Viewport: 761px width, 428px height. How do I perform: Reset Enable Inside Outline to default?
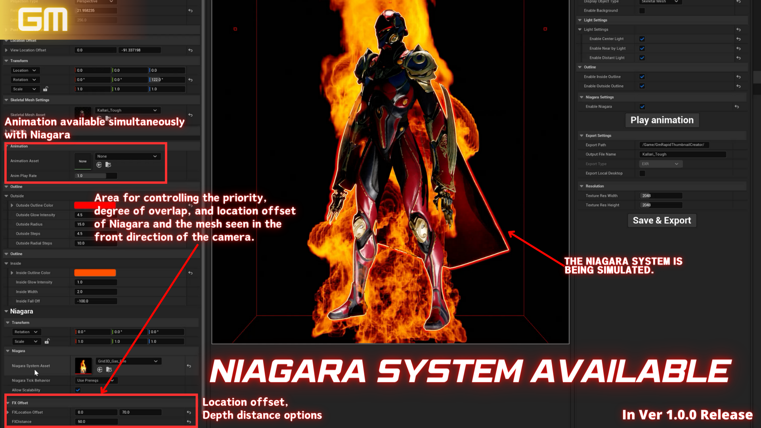(738, 77)
